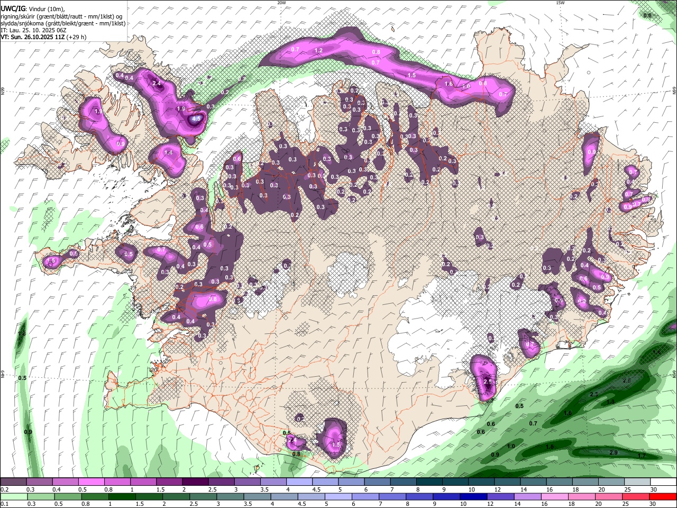Click the white "4.5" value on the map
This screenshot has width=677, height=508.
[197, 120]
